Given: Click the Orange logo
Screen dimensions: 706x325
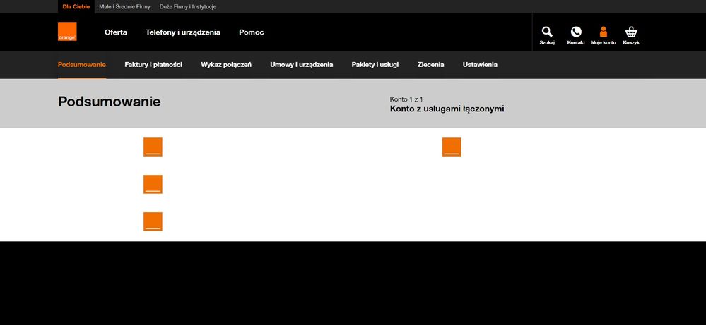Looking at the screenshot, I should point(67,32).
